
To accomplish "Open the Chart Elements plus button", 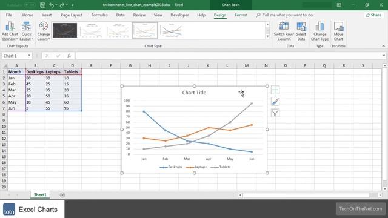I will pos(275,90).
